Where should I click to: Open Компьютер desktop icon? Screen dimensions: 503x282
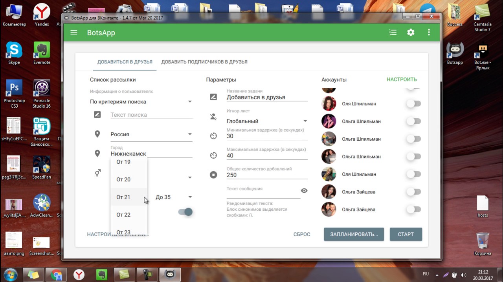[x=14, y=15]
